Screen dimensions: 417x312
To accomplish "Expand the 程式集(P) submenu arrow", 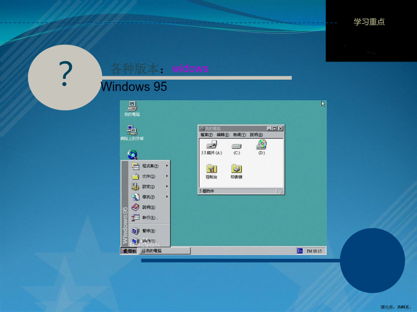I will coord(167,165).
